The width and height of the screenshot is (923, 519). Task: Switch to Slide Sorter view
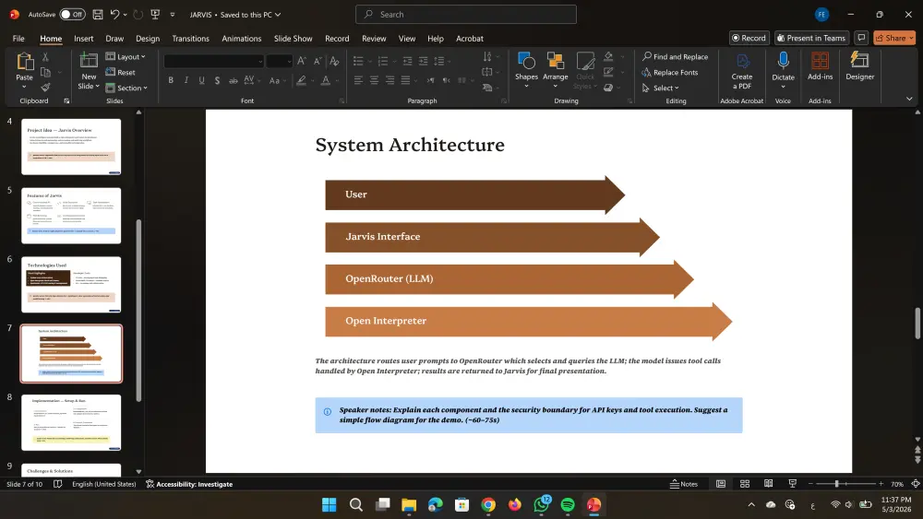click(745, 484)
